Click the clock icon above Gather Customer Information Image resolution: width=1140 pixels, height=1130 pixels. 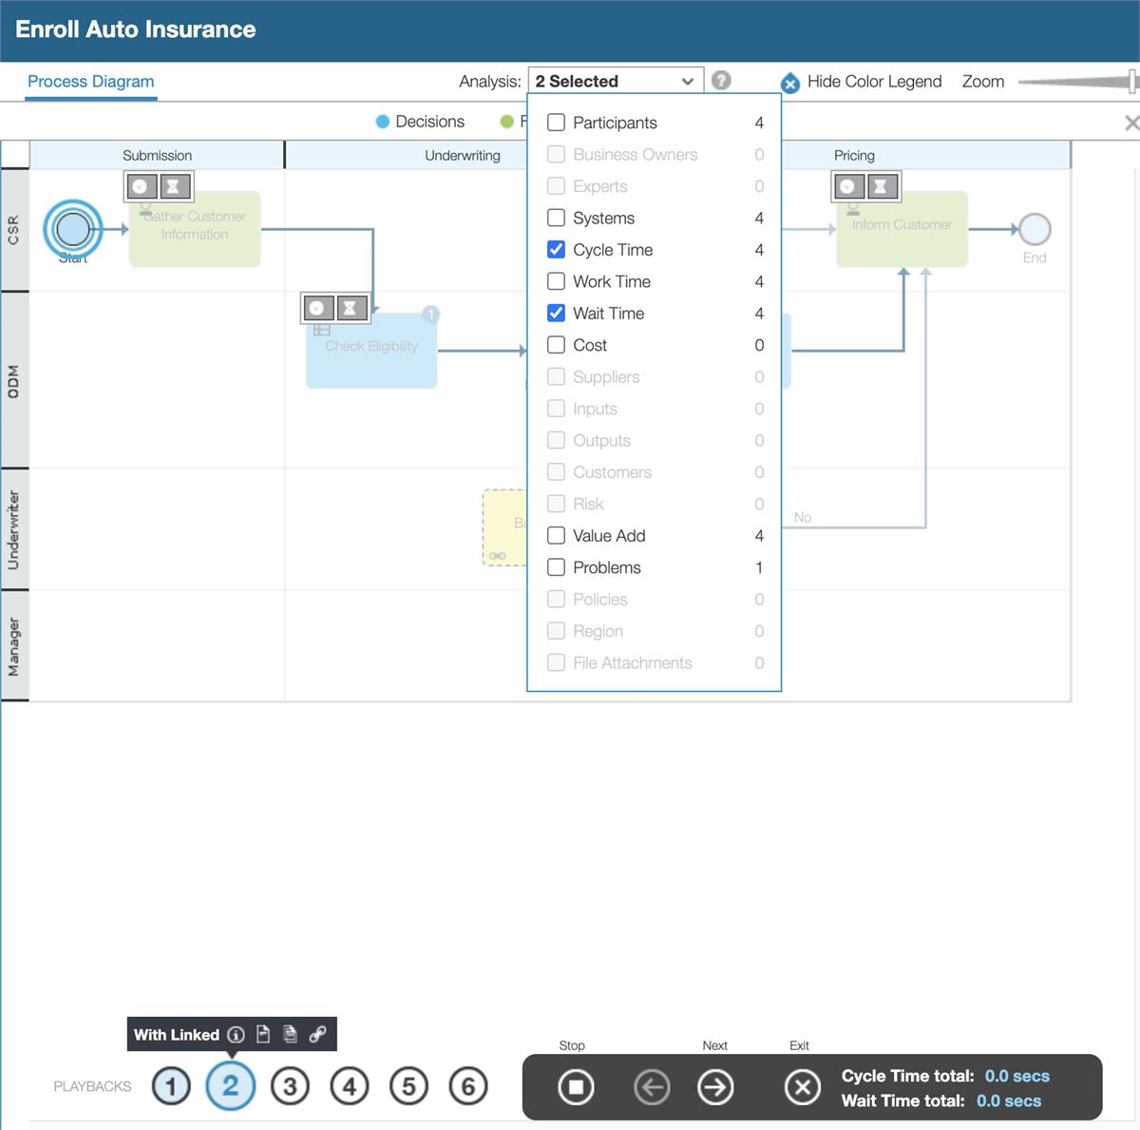click(x=143, y=186)
